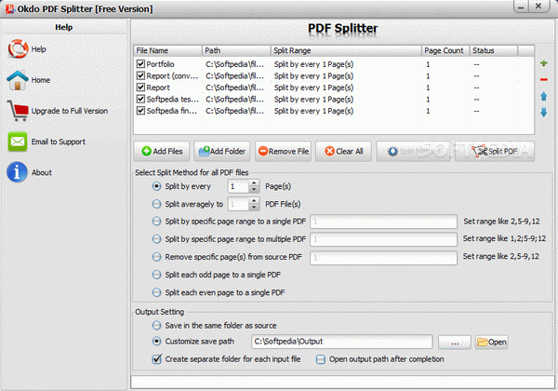Uncheck the Portfolio file checkbox
Image resolution: width=558 pixels, height=391 pixels.
click(x=140, y=64)
